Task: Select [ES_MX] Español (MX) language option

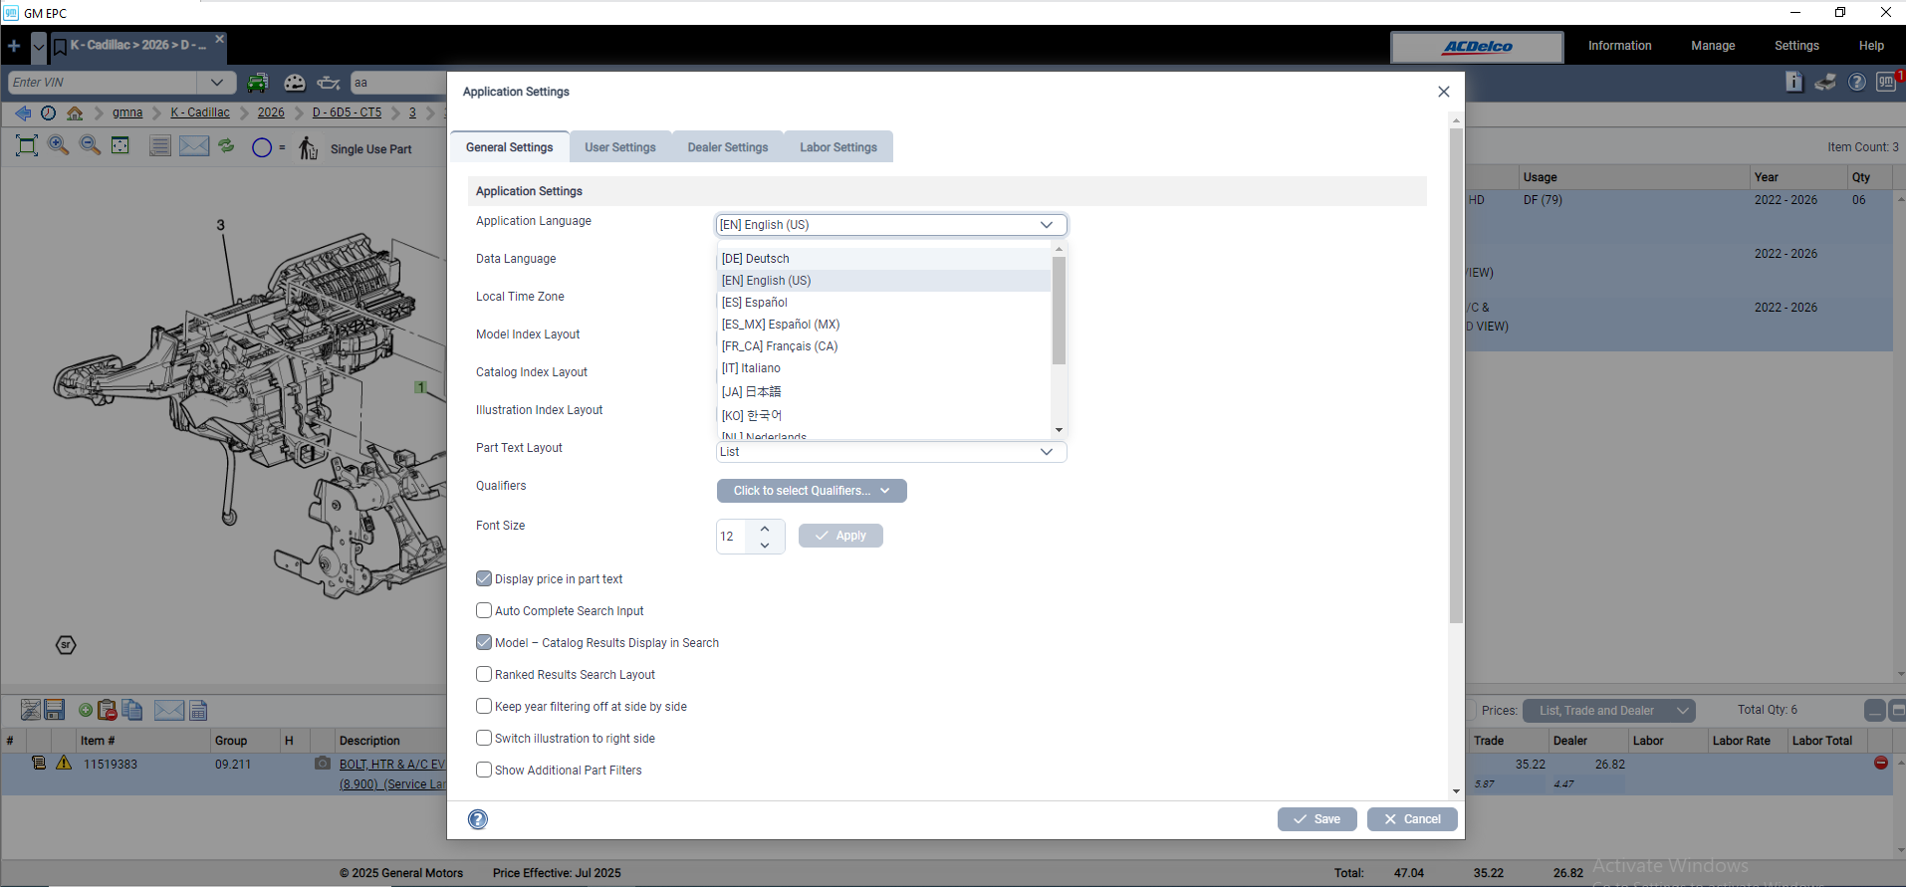Action: [x=883, y=325]
